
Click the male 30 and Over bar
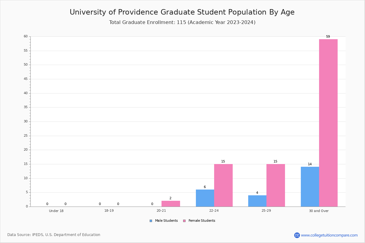[x=310, y=187]
